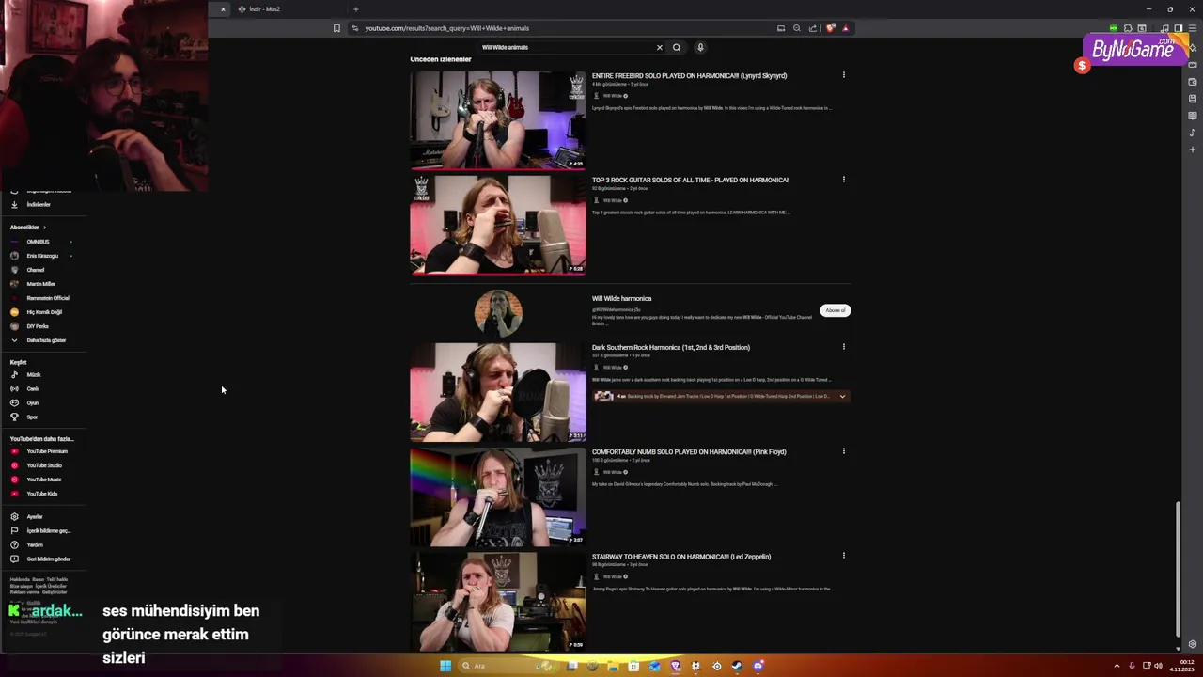This screenshot has width=1203, height=677.
Task: Open Martin Miller subscription channel
Action: (x=40, y=284)
